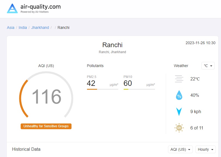Open the Hourly interval dropdown

pos(206,149)
